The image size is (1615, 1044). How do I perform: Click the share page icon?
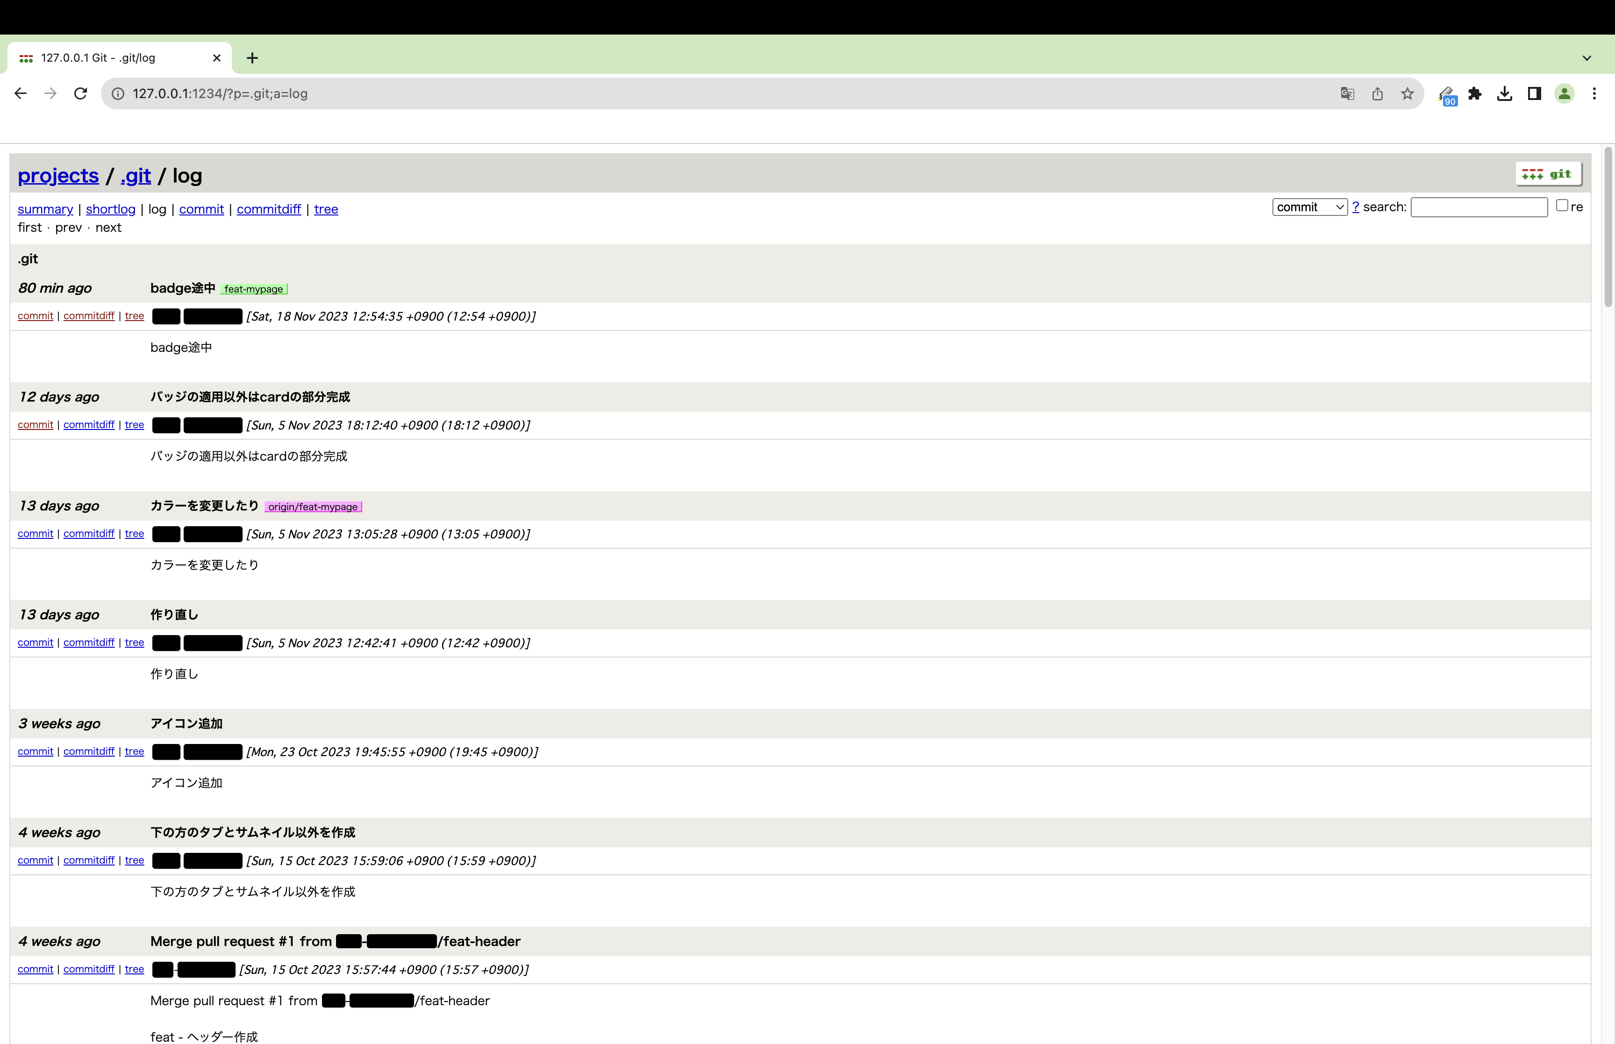(1377, 93)
